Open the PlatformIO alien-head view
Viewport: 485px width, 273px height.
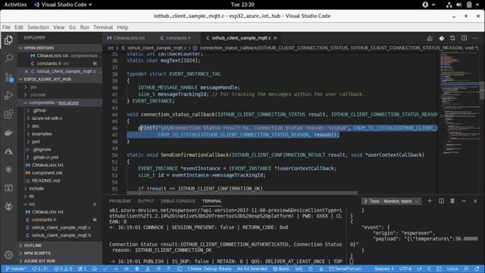point(8,206)
